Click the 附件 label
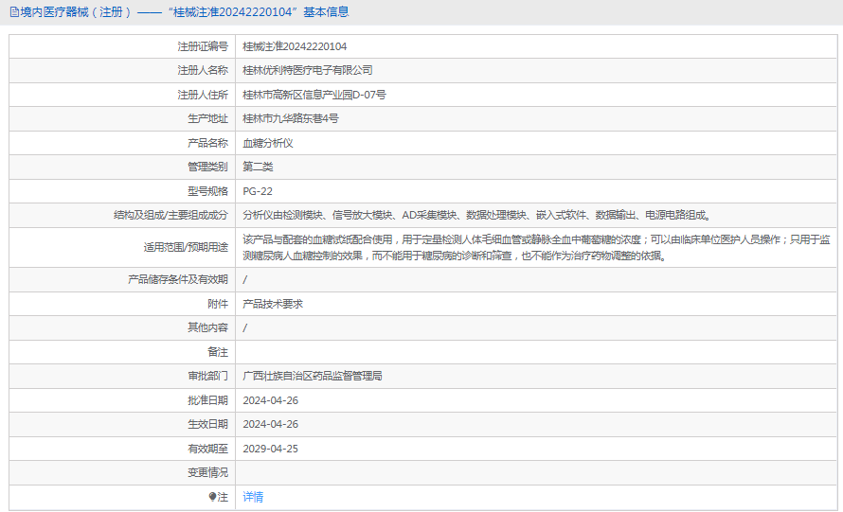Viewport: 843px width, 512px height. (218, 304)
